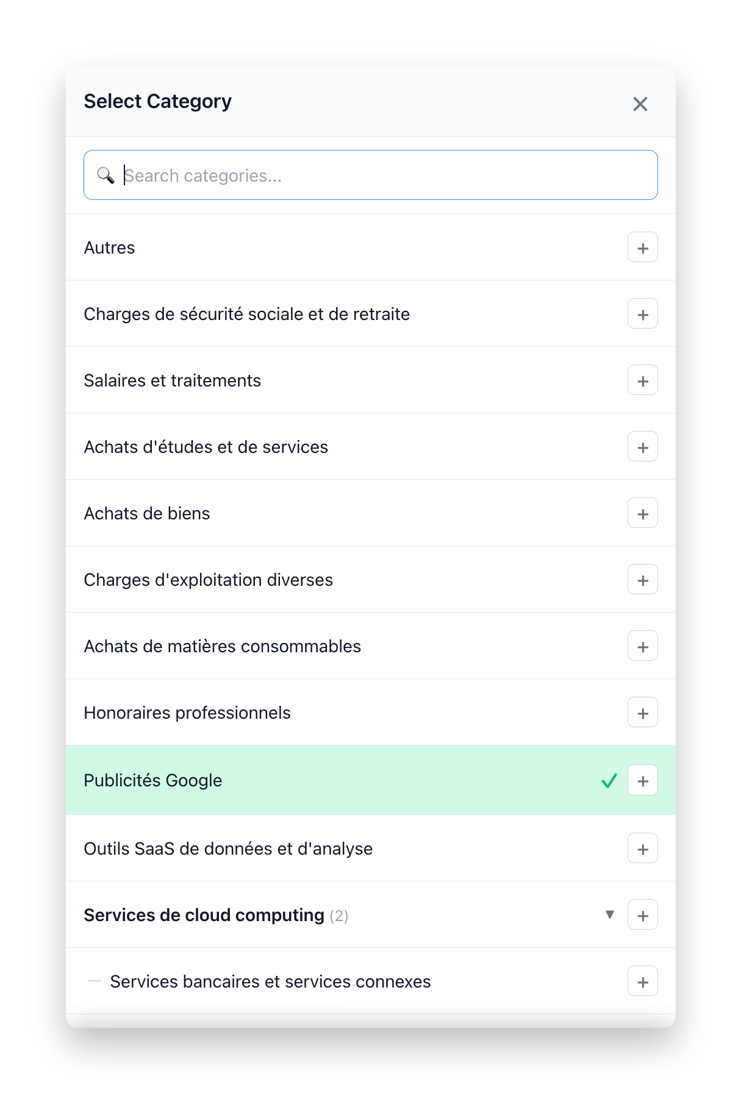Click the plus button for Services de cloud computing

pyautogui.click(x=642, y=914)
